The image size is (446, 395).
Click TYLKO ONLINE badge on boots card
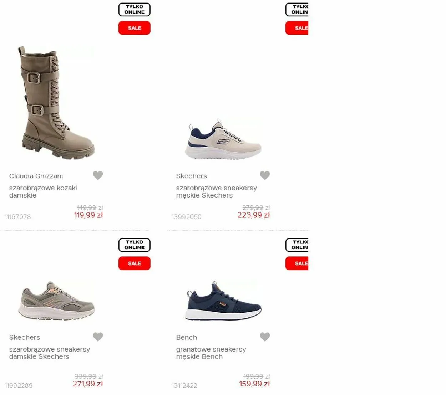click(135, 10)
